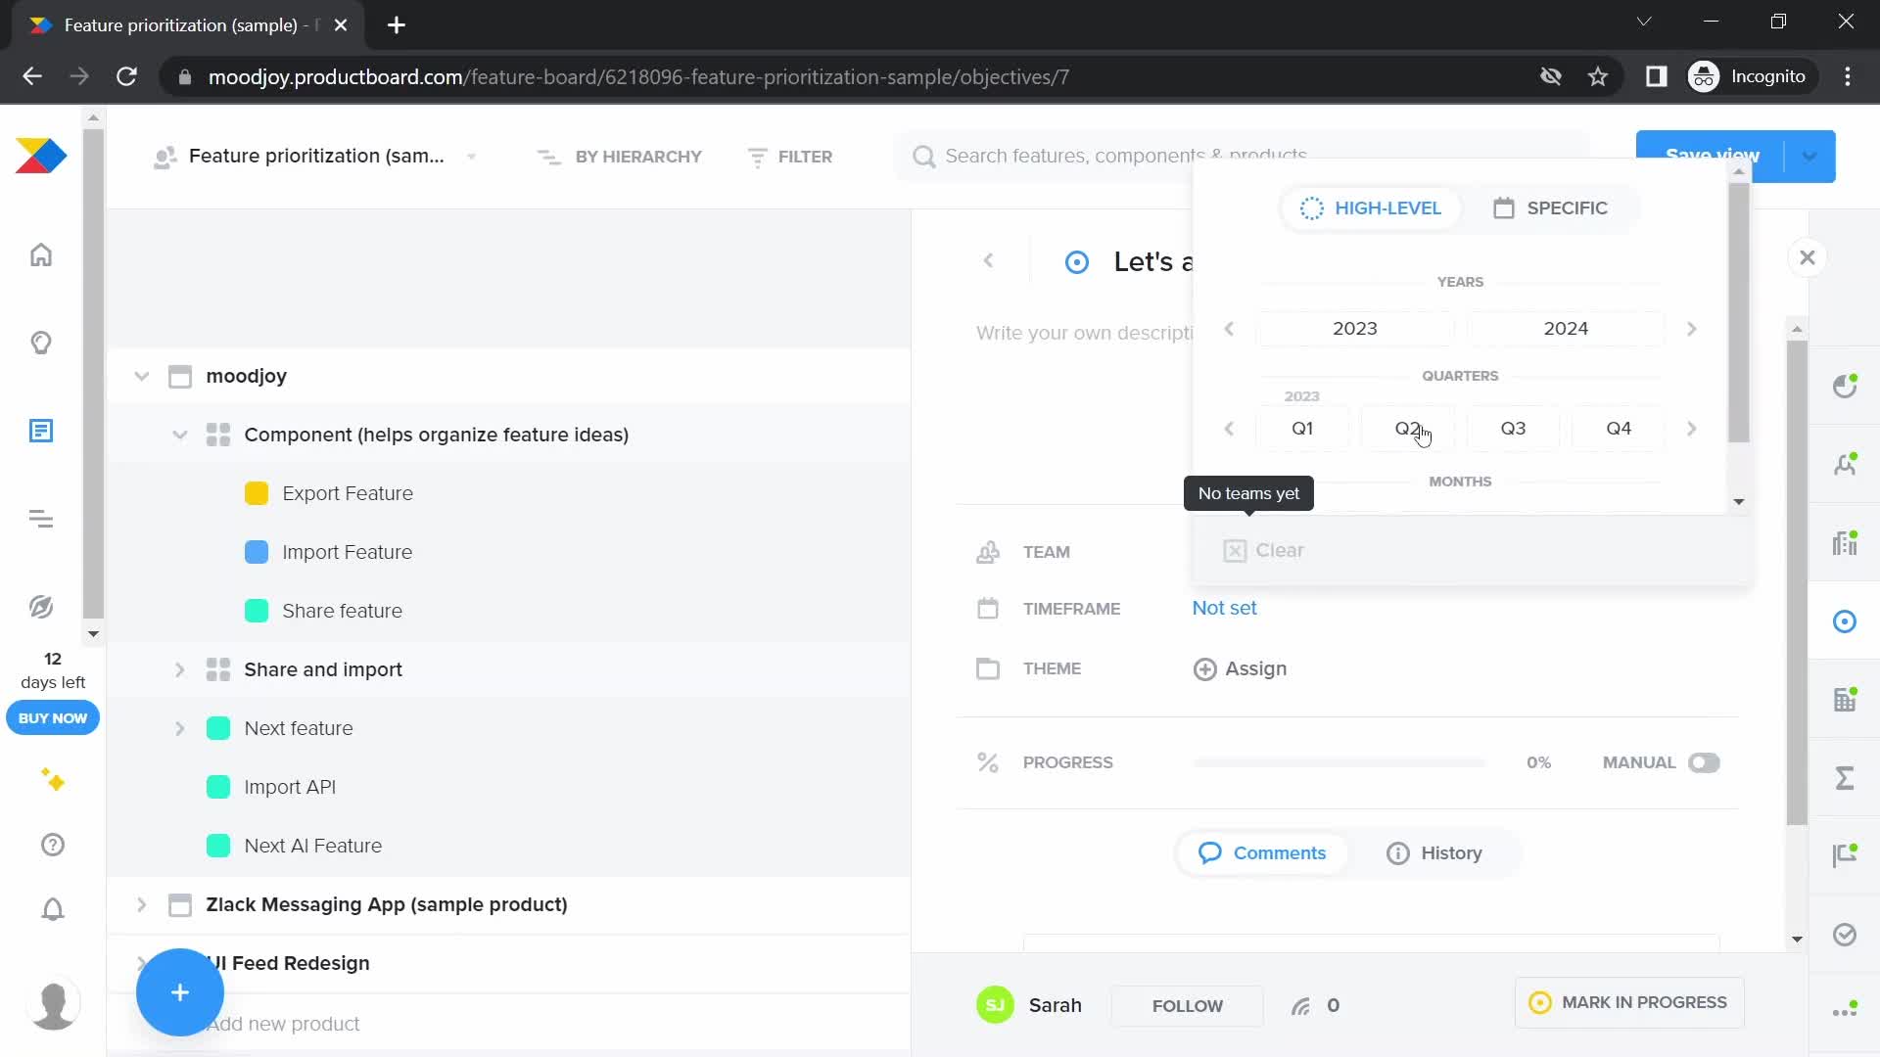Click the Follow button

click(x=1188, y=1006)
